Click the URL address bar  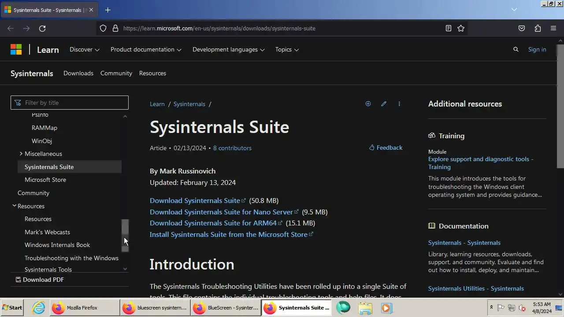pyautogui.click(x=282, y=28)
